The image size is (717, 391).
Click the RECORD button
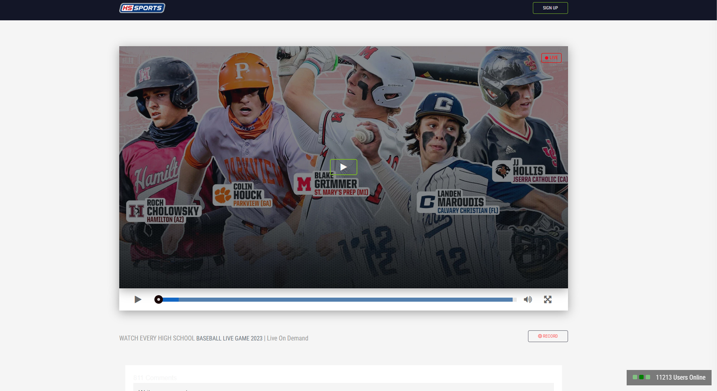[x=548, y=336]
